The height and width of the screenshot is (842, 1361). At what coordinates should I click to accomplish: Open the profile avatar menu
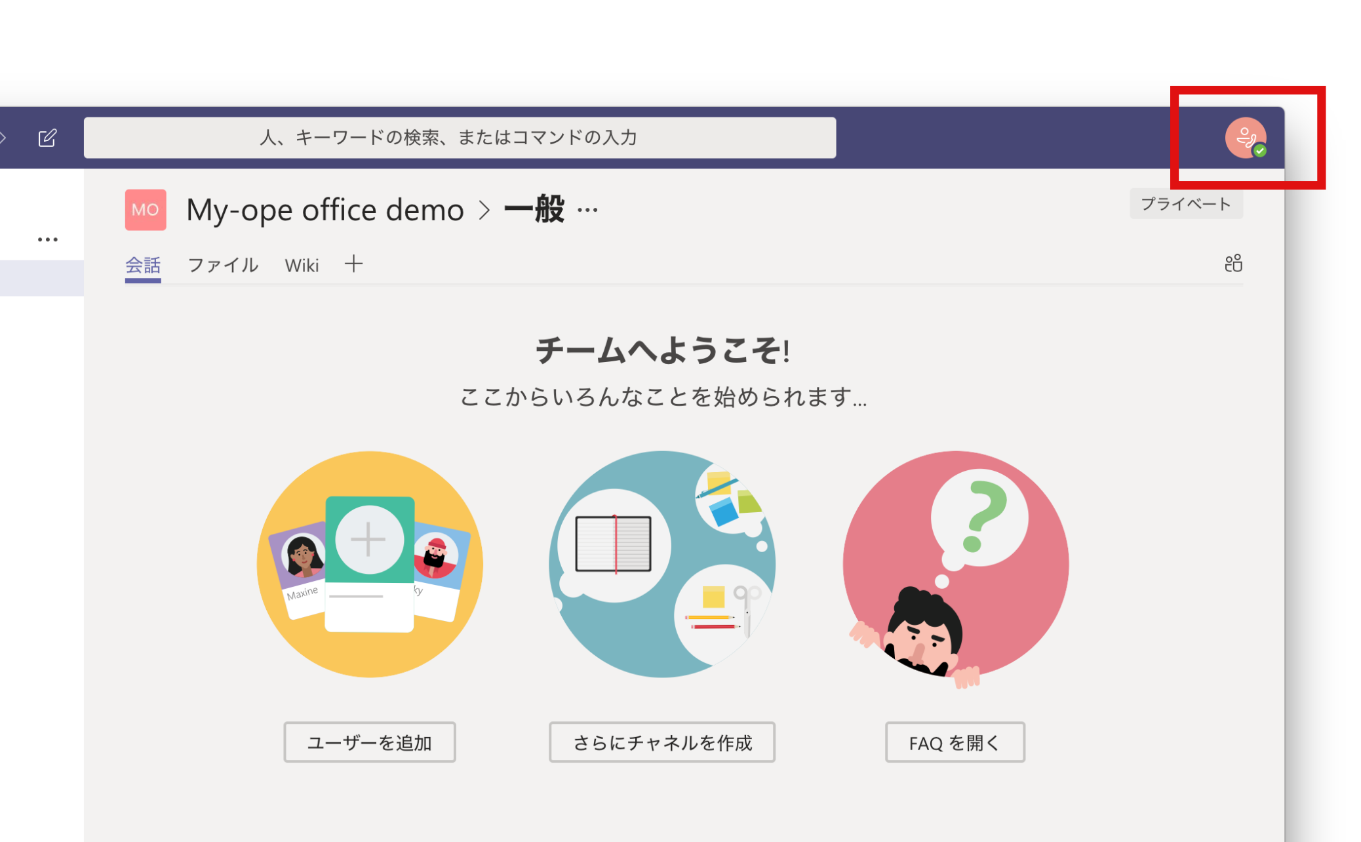(x=1244, y=137)
